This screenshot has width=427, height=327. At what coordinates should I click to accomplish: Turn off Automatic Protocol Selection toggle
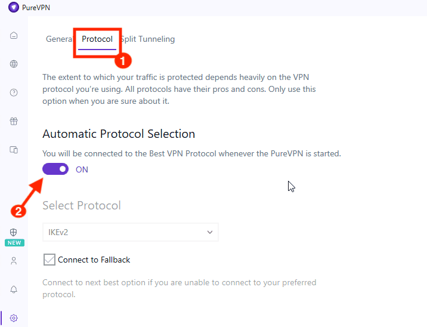(x=55, y=169)
